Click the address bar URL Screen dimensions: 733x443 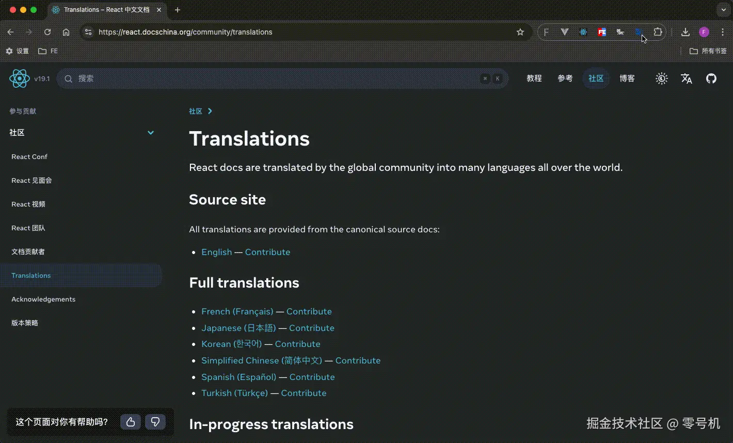[185, 32]
